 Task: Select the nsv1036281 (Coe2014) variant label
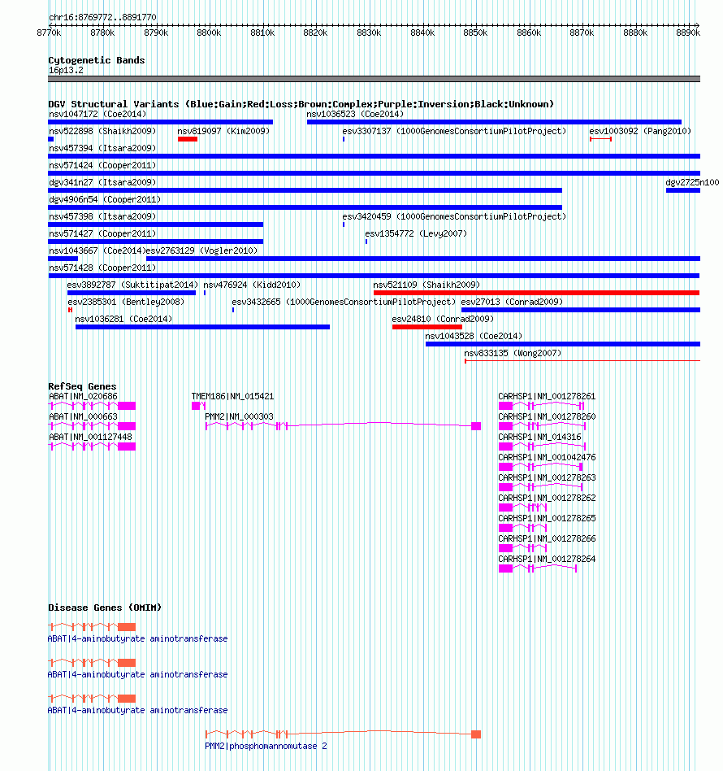point(123,319)
